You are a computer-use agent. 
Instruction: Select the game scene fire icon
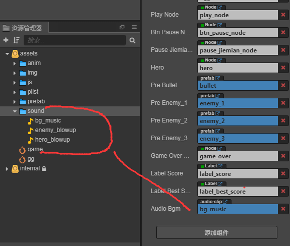click(x=22, y=149)
